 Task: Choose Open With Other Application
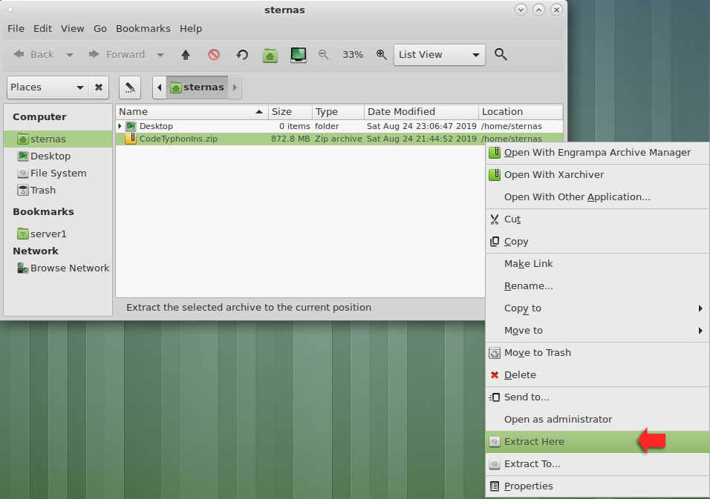(x=597, y=197)
